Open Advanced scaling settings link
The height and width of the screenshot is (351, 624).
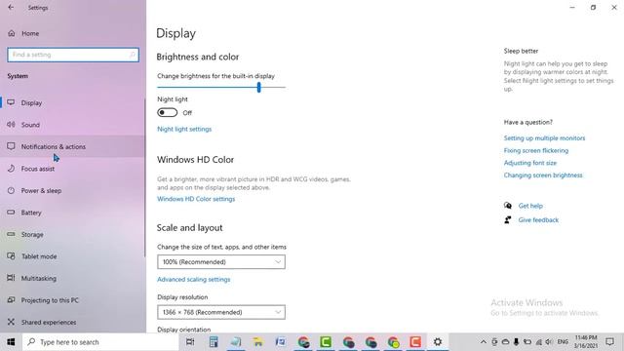click(193, 280)
